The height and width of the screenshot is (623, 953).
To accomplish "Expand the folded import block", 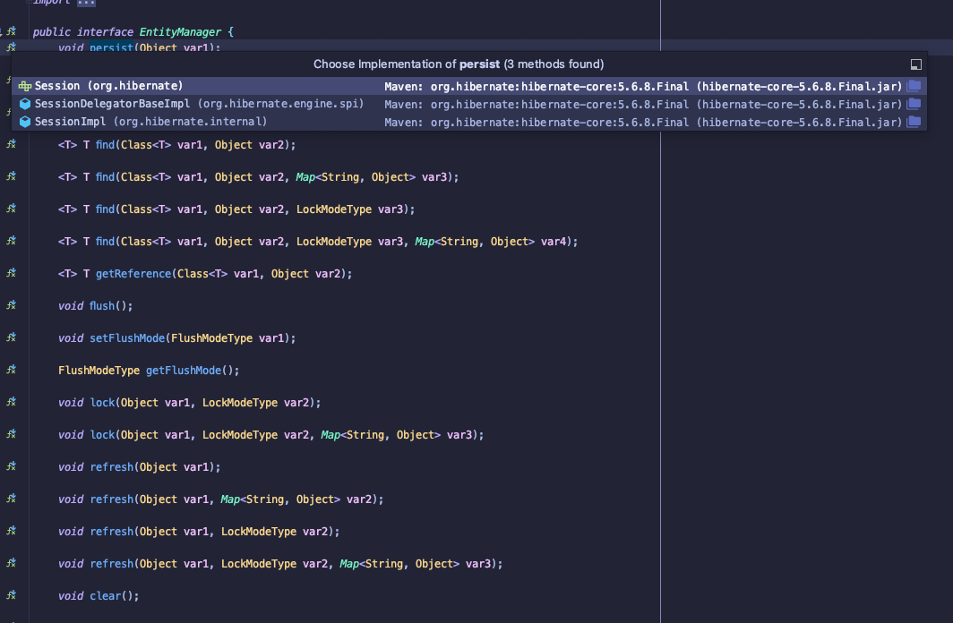I will pos(86,3).
